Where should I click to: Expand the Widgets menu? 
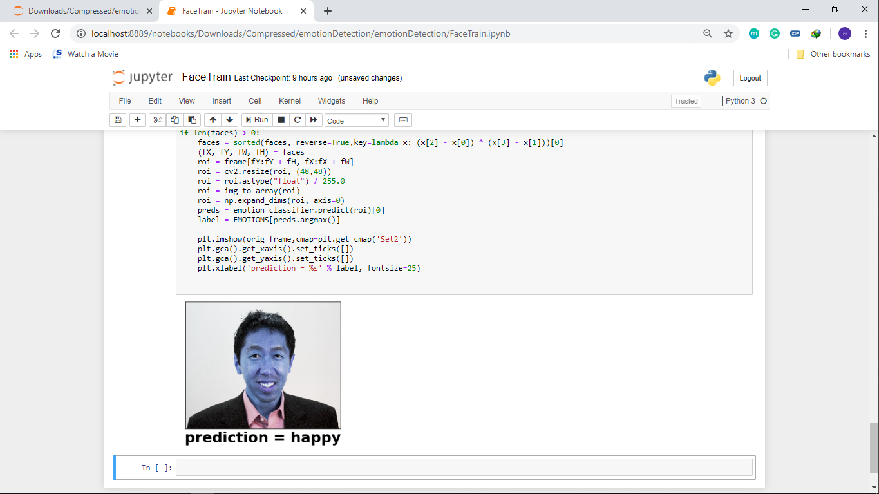[x=332, y=101]
